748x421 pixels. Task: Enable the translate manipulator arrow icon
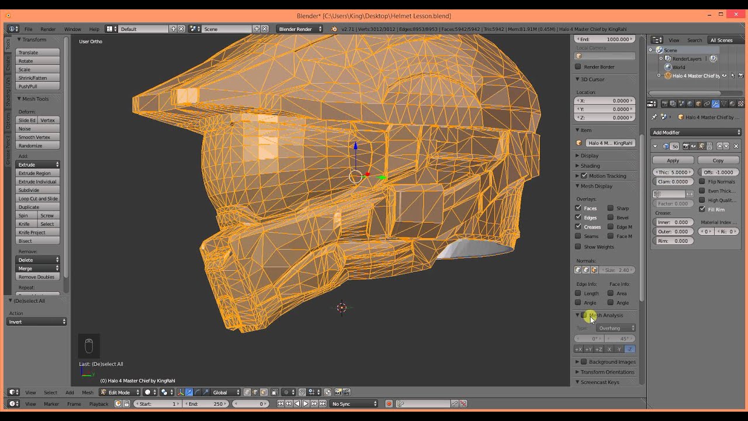pyautogui.click(x=189, y=392)
